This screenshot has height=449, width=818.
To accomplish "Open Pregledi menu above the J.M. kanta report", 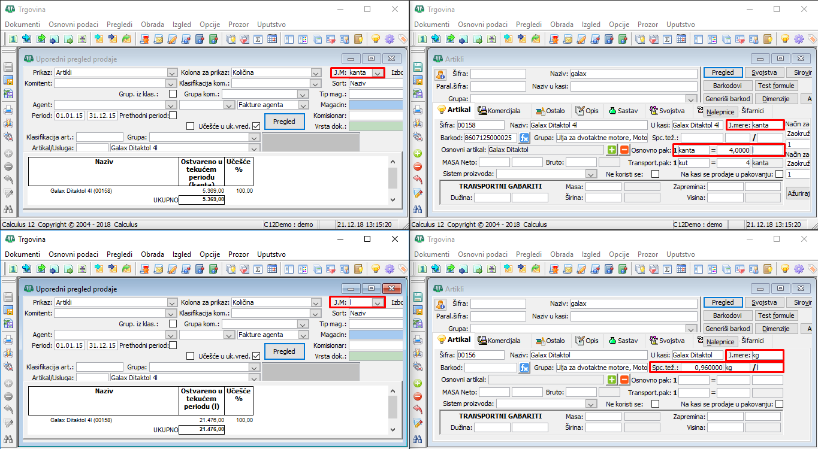I will point(120,25).
